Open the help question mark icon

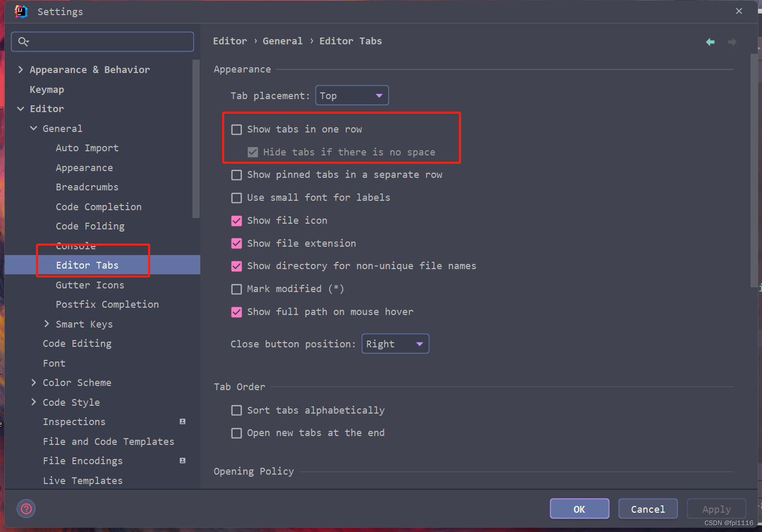[26, 509]
